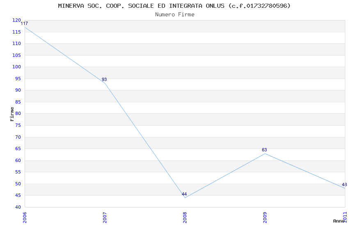Click the y-axis tick '75'
The image size is (349, 225).
(x=18, y=125)
